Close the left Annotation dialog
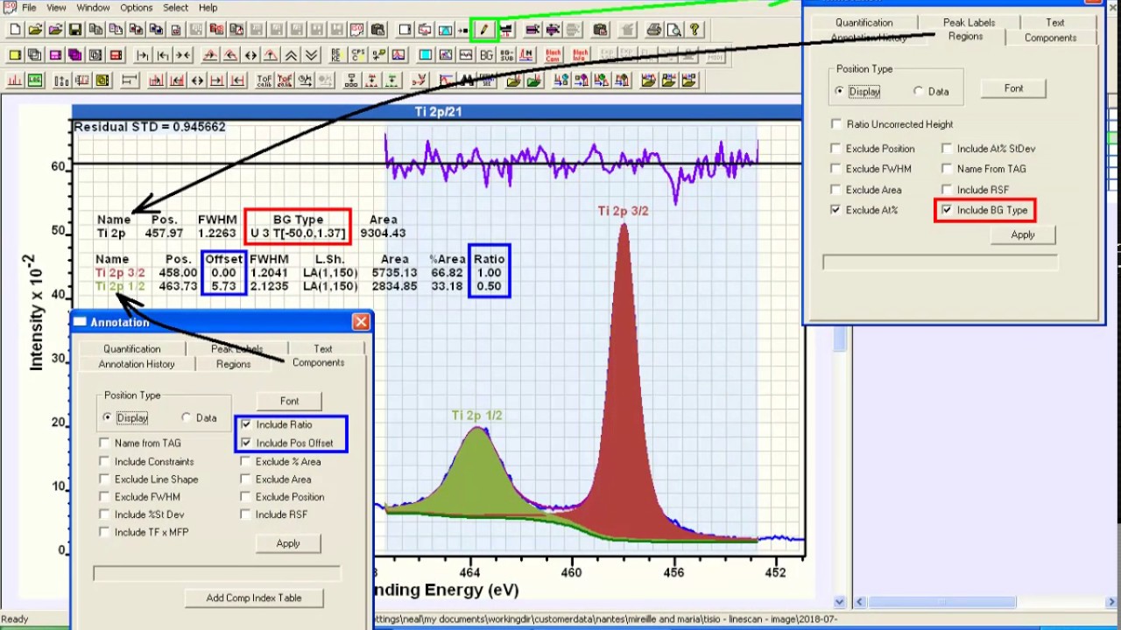 point(361,322)
